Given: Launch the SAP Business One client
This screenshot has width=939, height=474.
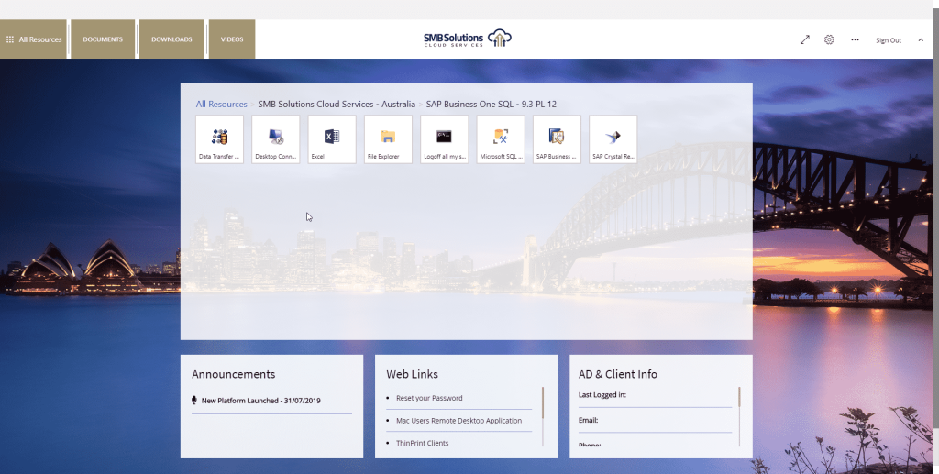Looking at the screenshot, I should 557,138.
